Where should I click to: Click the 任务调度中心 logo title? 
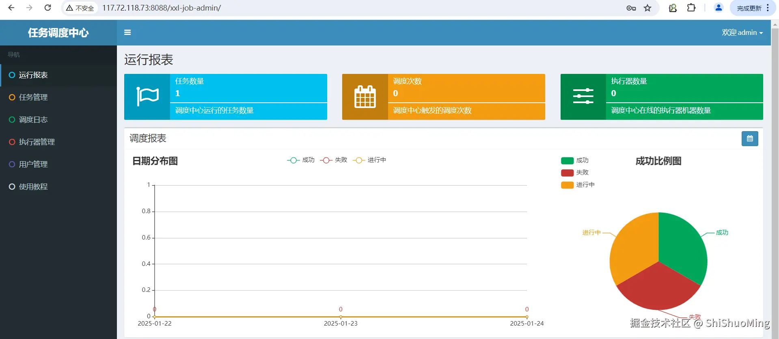58,32
